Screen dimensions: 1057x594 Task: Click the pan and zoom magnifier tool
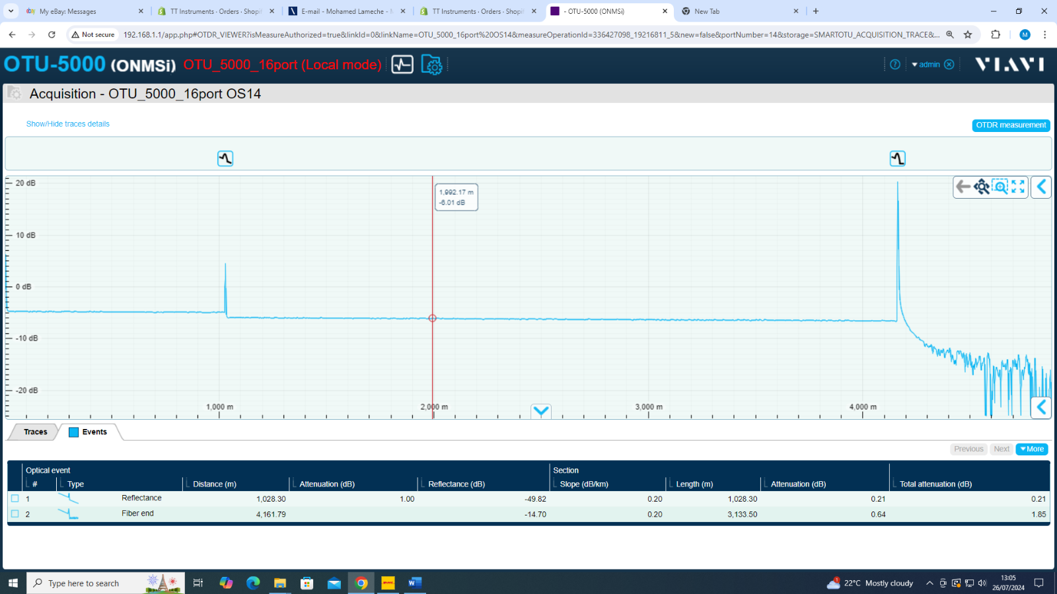[x=982, y=187]
